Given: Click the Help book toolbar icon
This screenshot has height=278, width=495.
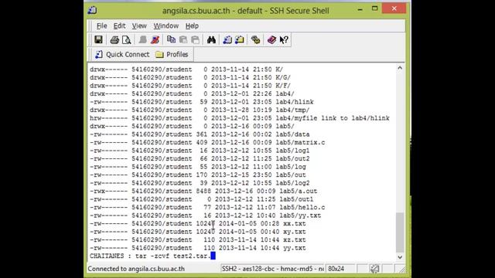Looking at the screenshot, I should pos(271,39).
